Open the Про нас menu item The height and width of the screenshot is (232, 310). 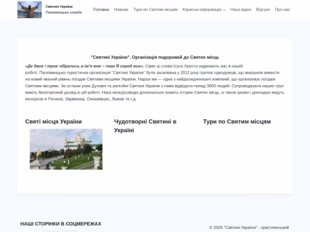pyautogui.click(x=282, y=10)
